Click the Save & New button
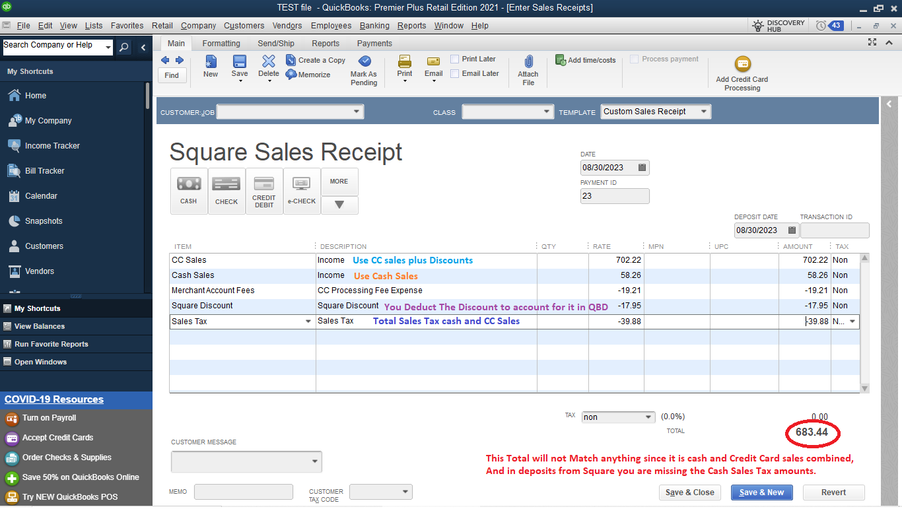 point(761,493)
